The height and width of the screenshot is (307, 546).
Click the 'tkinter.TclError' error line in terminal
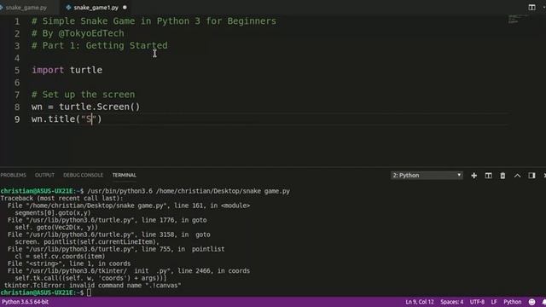coord(93,286)
